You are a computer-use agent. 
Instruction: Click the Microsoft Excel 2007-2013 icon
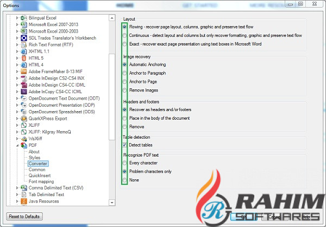24,24
